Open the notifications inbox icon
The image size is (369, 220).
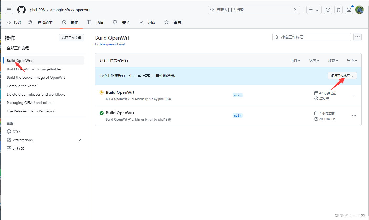pos(349,10)
